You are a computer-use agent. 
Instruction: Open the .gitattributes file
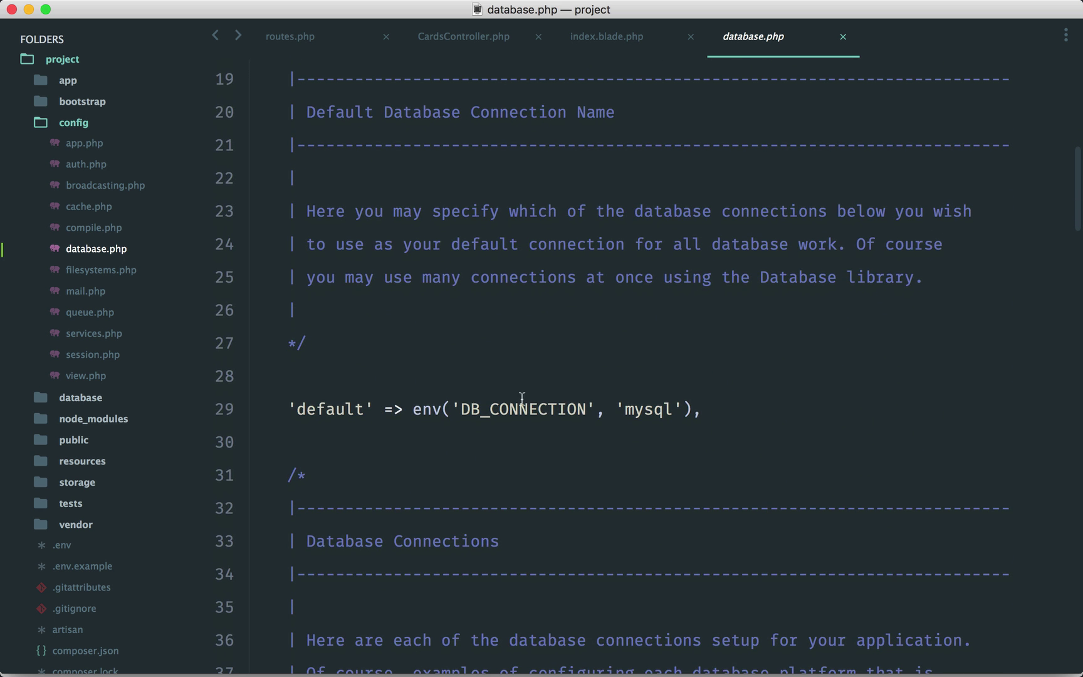81,587
